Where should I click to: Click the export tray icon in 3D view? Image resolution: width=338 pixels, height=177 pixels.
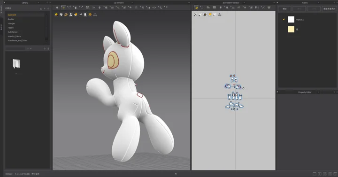95,15
